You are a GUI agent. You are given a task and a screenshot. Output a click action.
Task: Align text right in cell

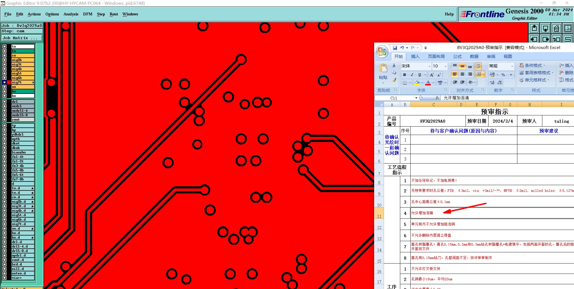coord(470,74)
